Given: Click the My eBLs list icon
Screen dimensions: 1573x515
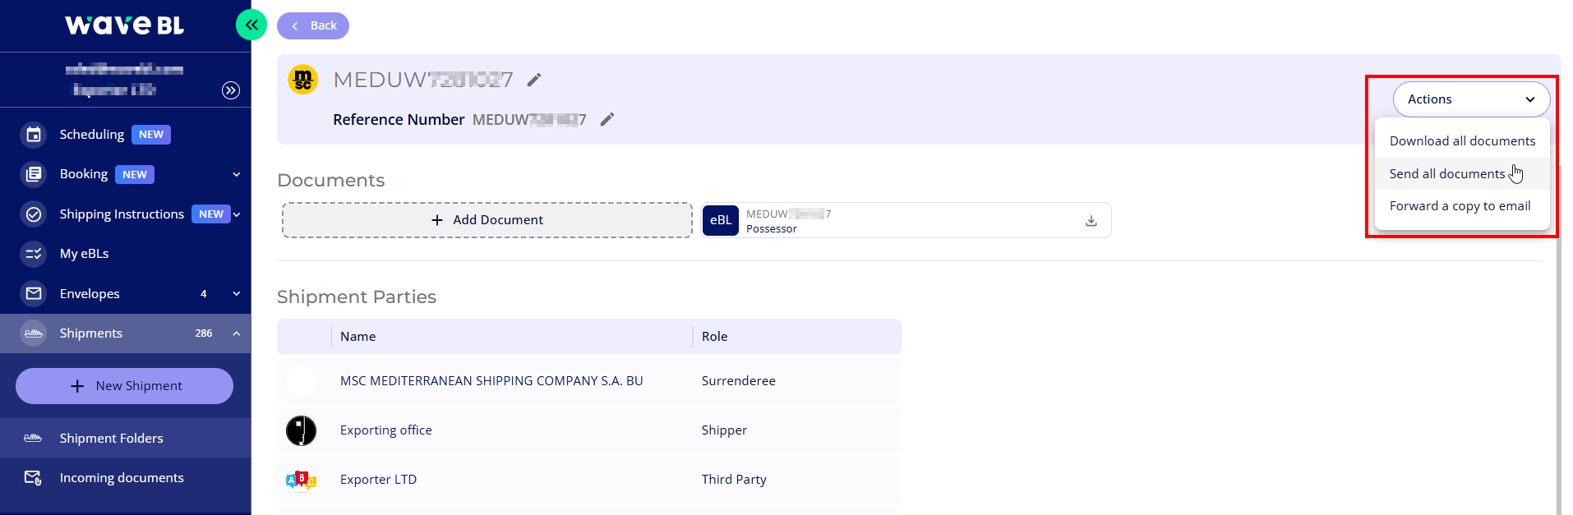Looking at the screenshot, I should (34, 254).
